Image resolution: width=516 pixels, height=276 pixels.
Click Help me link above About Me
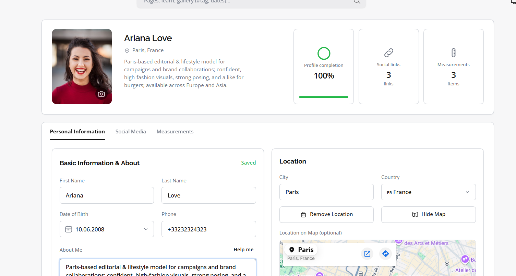pos(243,250)
